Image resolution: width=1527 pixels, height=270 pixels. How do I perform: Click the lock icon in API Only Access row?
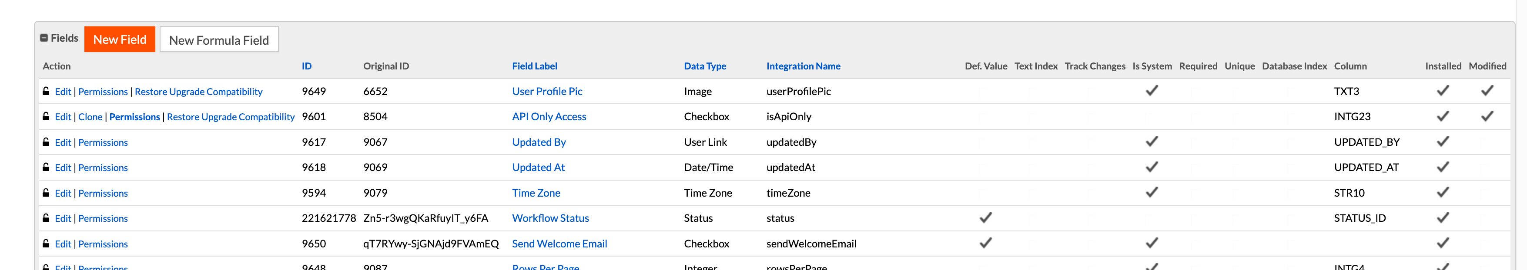pos(46,117)
